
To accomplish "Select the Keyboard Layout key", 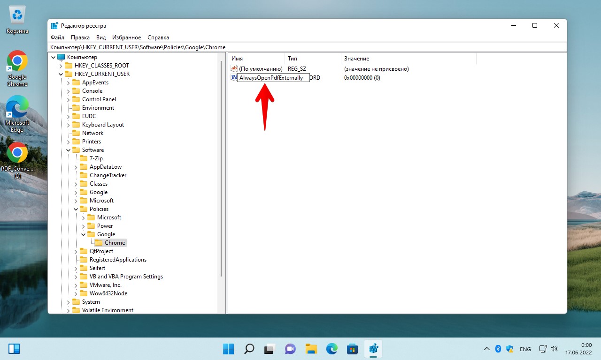I will point(103,125).
